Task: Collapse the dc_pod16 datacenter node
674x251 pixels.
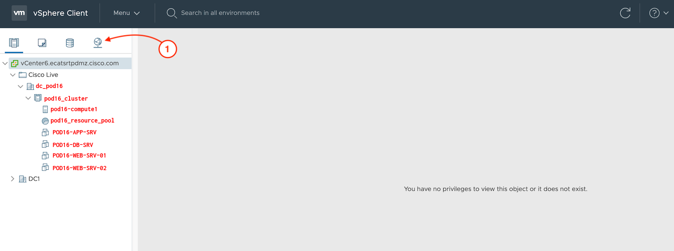Action: (x=20, y=86)
